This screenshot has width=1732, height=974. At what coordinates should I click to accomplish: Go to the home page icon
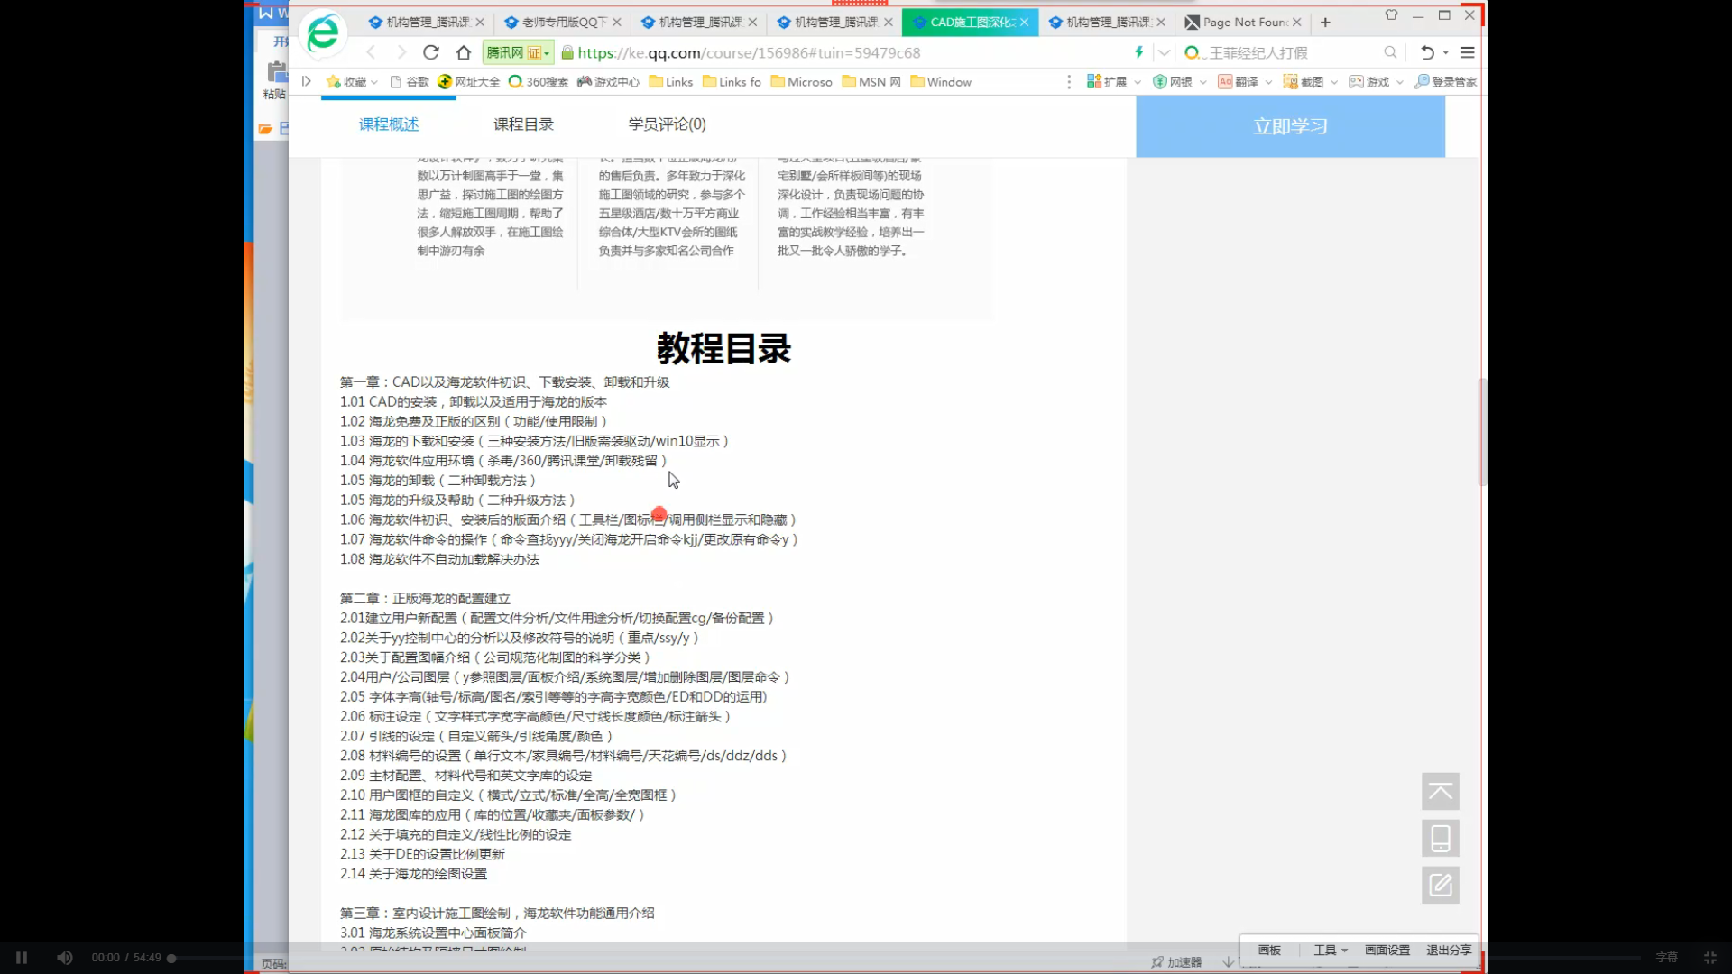[x=464, y=52]
